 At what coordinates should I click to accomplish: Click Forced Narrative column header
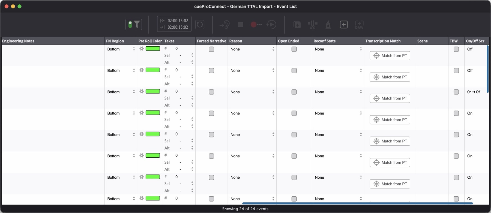coord(211,41)
